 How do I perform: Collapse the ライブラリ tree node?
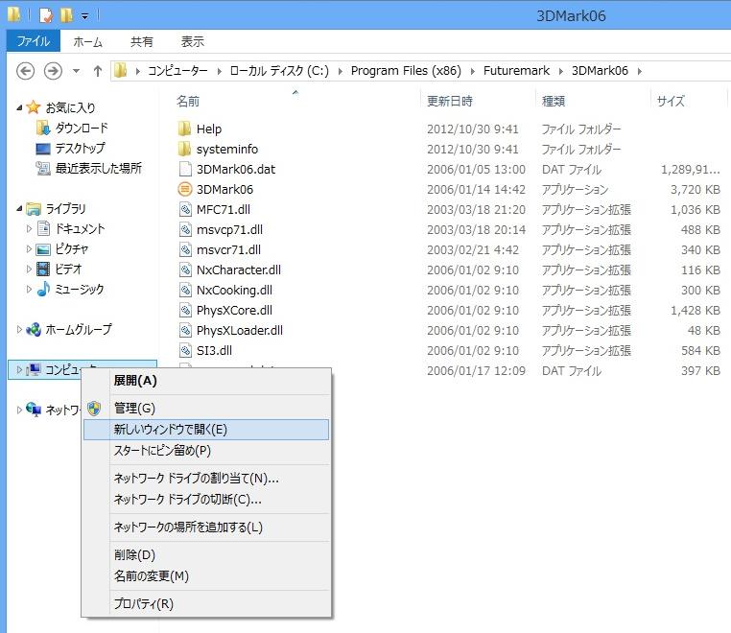pos(19,208)
